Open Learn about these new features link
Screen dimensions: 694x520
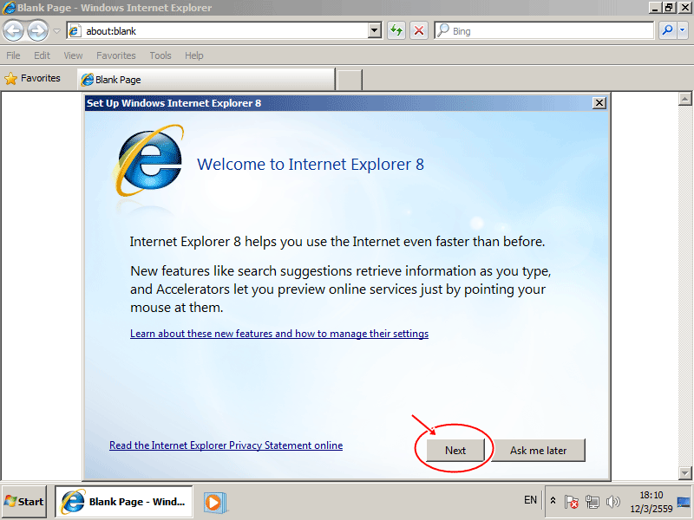click(x=279, y=334)
